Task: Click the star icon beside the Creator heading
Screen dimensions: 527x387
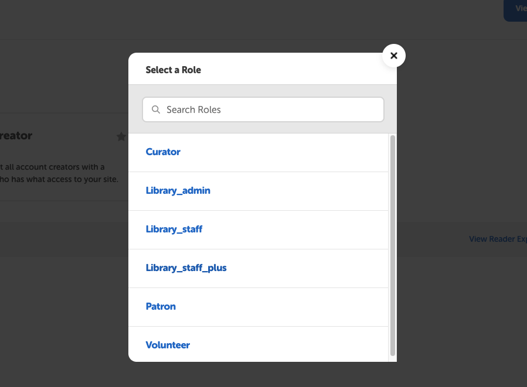Action: pos(121,136)
